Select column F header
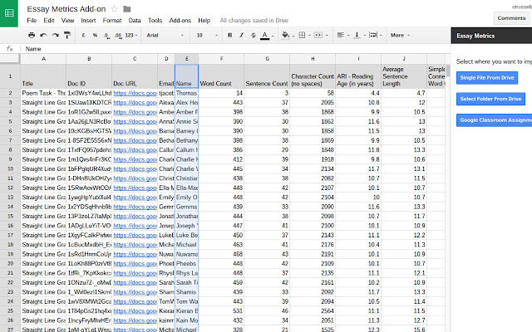532x332 pixels. click(221, 59)
